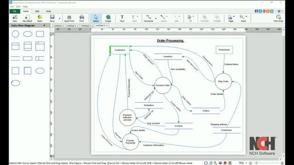The image size is (294, 165).
Task: Click the To Back button
Action: click(x=217, y=18)
